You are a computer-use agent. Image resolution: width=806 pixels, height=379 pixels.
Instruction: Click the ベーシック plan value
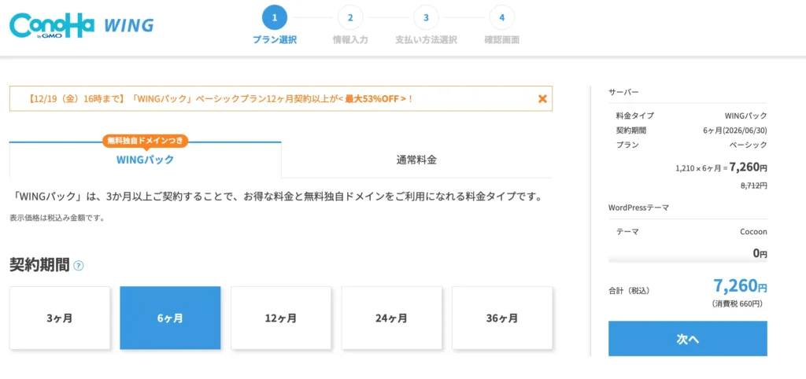(748, 145)
